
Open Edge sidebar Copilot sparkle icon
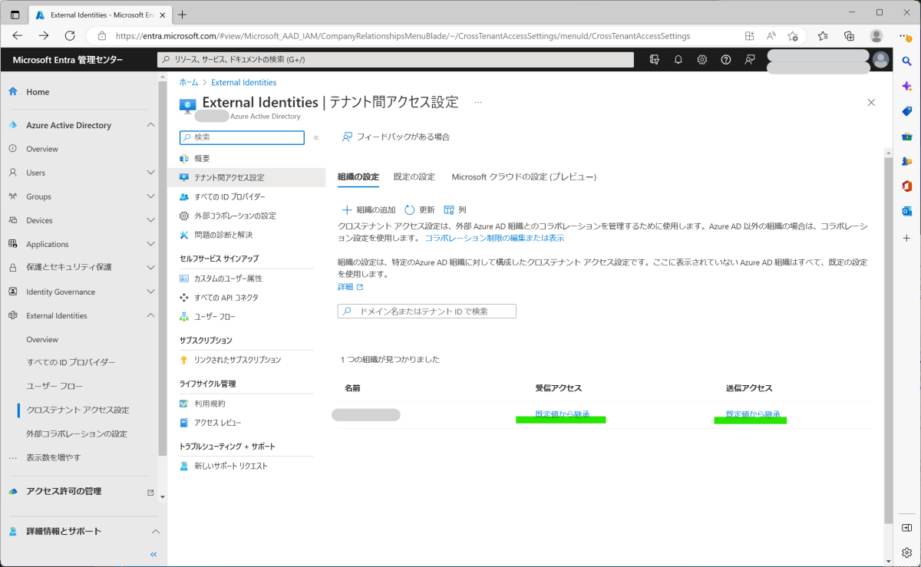click(906, 86)
